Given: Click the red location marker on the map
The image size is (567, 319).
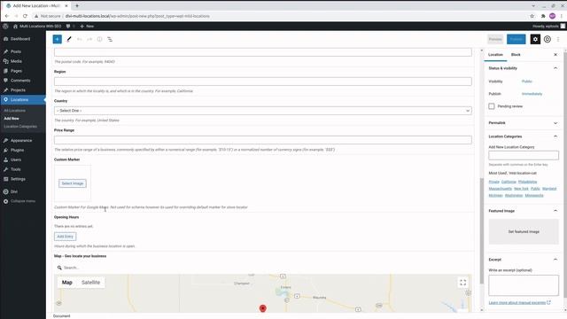Looking at the screenshot, I should click(x=263, y=308).
